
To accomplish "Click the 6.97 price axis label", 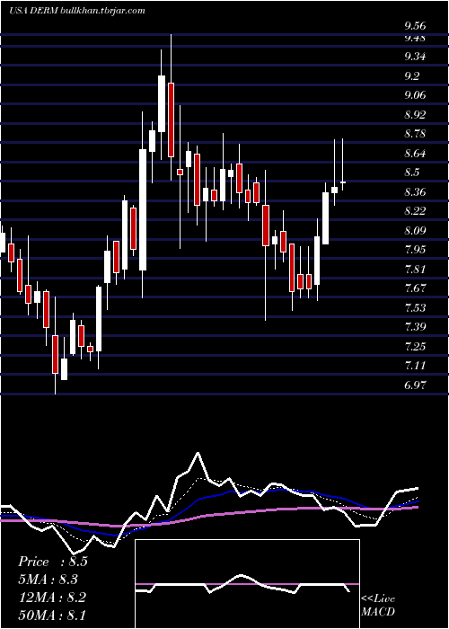I will (x=415, y=385).
